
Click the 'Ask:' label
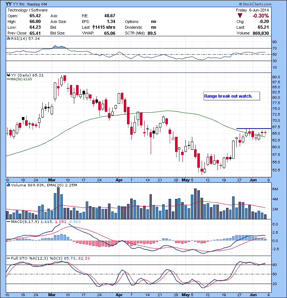pyautogui.click(x=54, y=16)
